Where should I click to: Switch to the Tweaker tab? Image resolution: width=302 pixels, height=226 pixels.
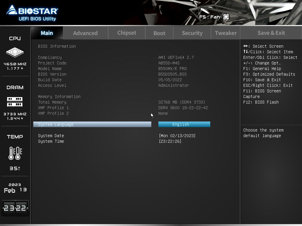click(x=226, y=33)
